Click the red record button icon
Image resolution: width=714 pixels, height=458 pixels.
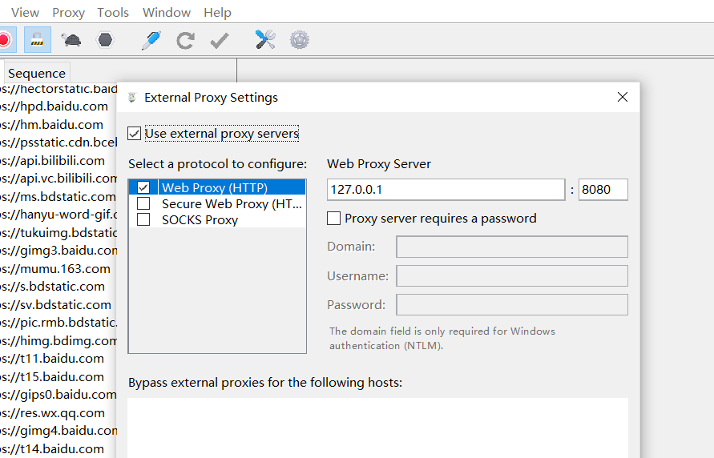click(x=5, y=39)
